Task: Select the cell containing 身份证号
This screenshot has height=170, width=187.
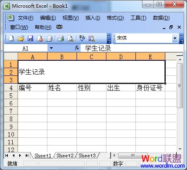Action: [x=150, y=88]
